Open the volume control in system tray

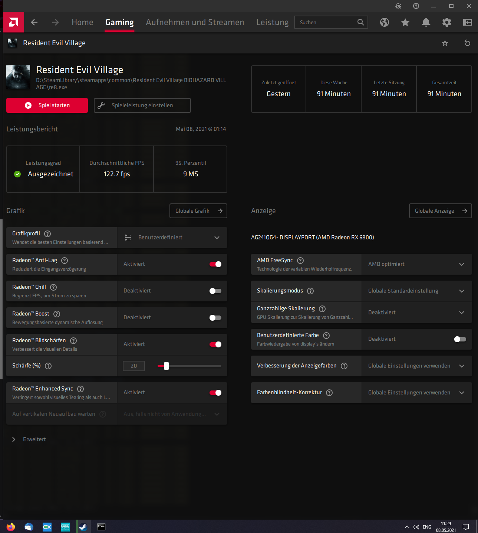click(x=416, y=527)
